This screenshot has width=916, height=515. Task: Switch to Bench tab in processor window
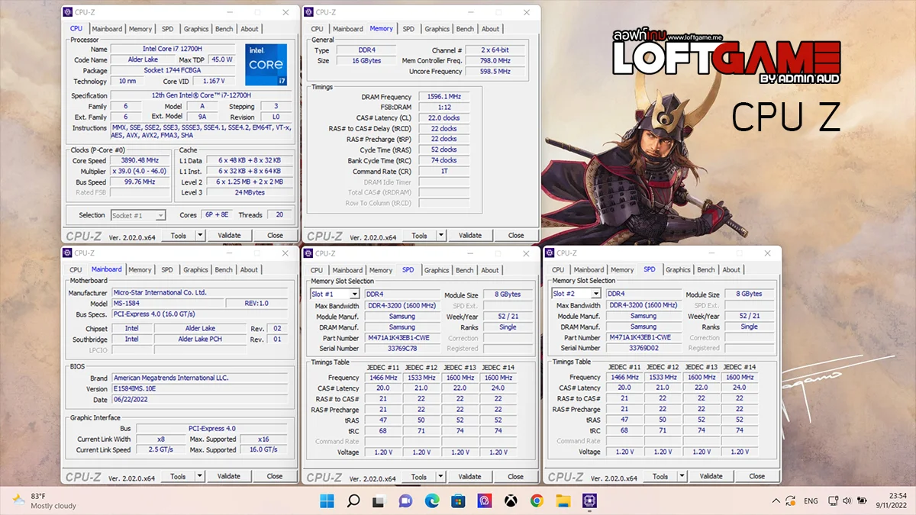coord(224,29)
